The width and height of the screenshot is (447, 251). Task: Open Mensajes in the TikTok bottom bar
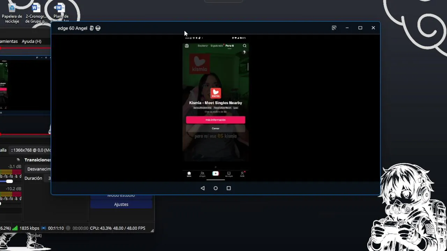229,174
